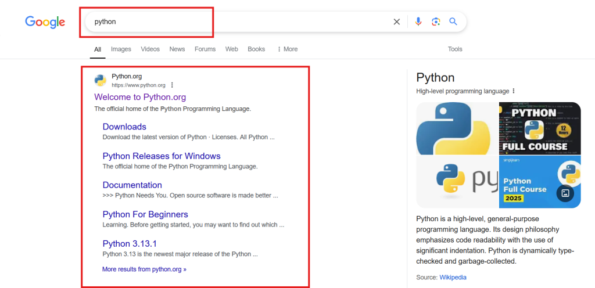Click the Python.org favicon in first result

point(101,80)
